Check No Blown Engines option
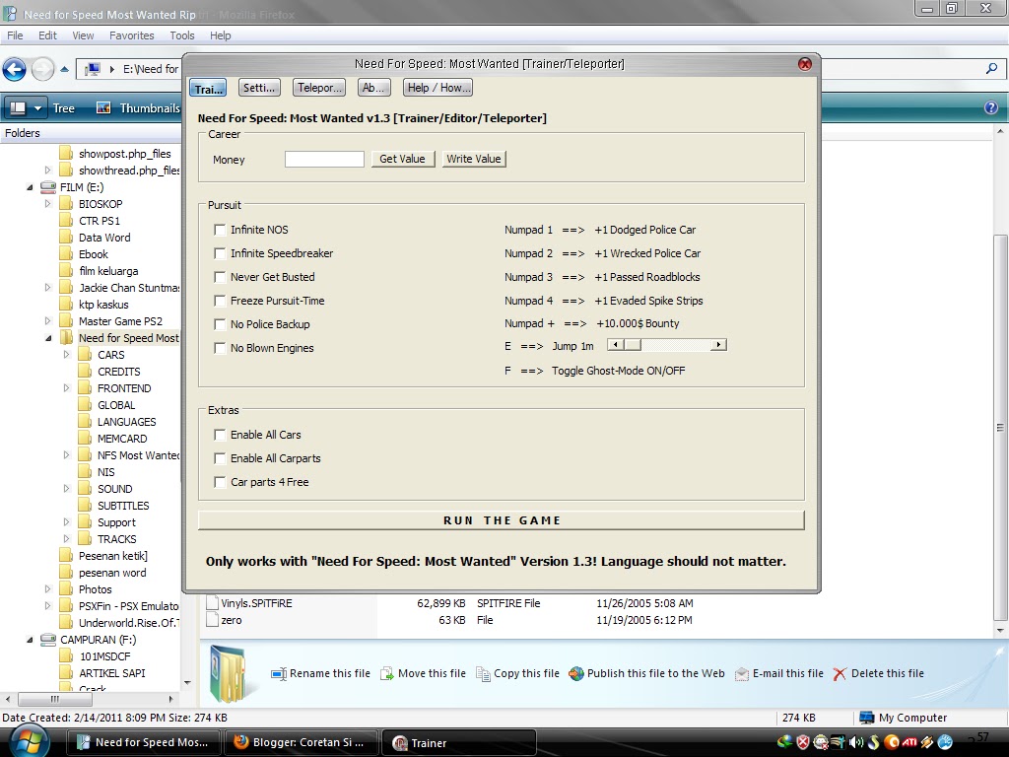The width and height of the screenshot is (1009, 757). [220, 348]
